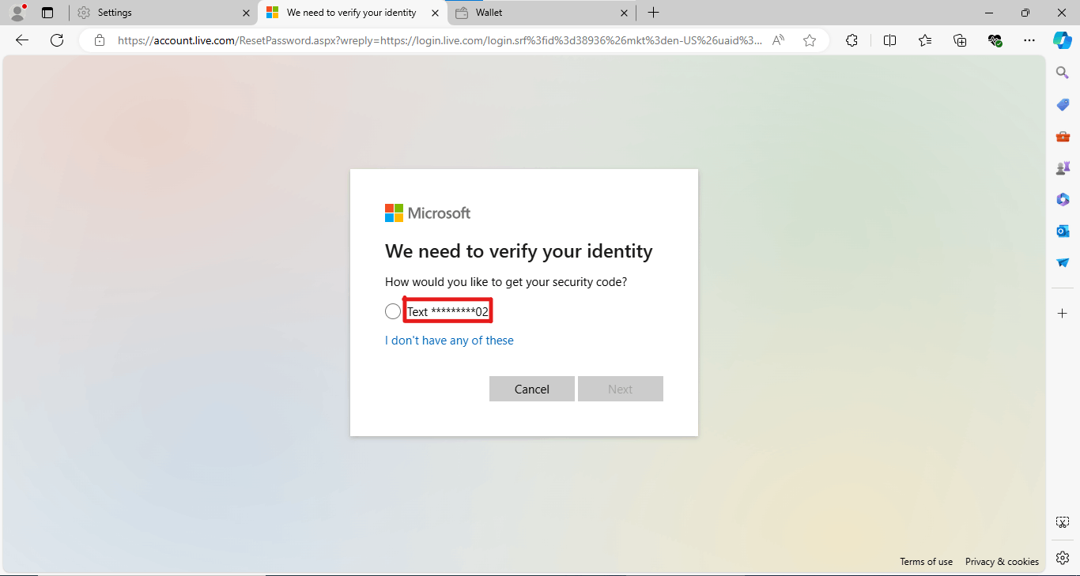Open sidebar Search icon

(x=1063, y=73)
